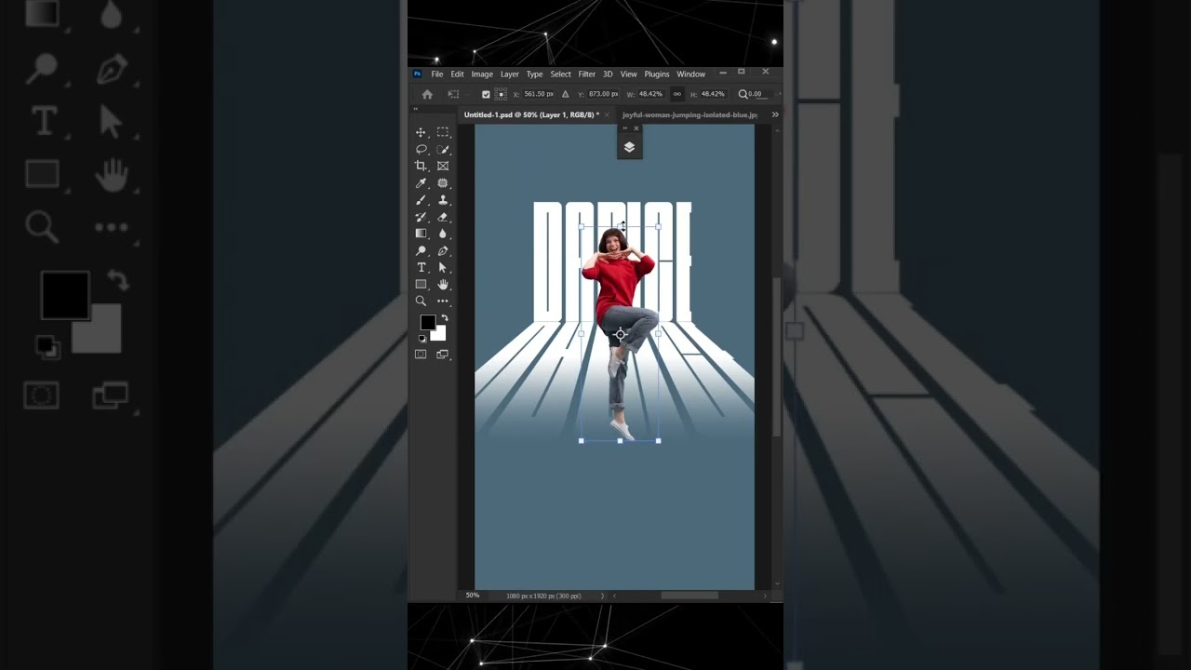Select the Blur droplet tool

443,234
